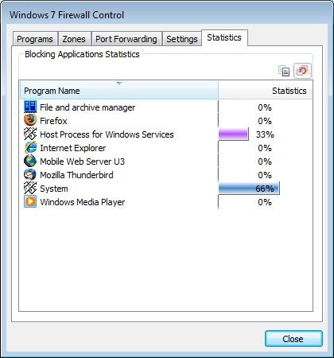
Task: Go to the Port Forwarding tab
Action: click(x=126, y=39)
